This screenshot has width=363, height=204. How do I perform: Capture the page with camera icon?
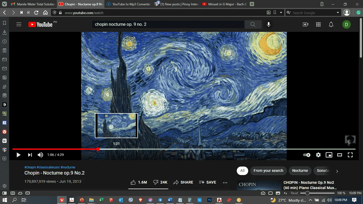263,193
